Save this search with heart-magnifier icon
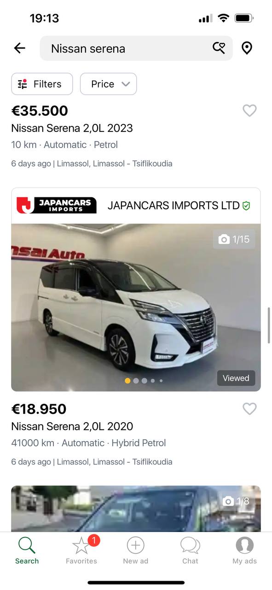 point(219,48)
